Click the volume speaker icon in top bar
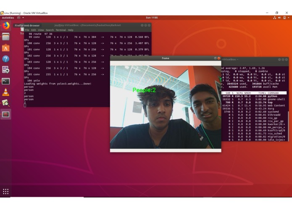This screenshot has height=208, width=292. point(279,18)
